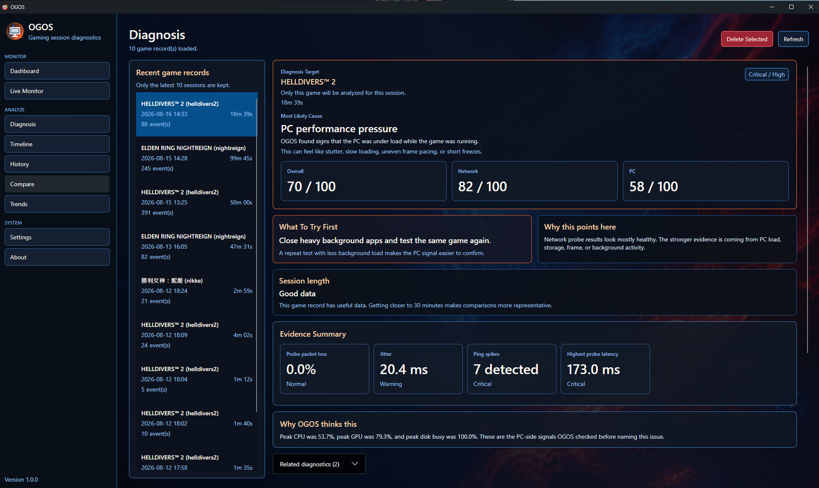Click the Probe packet loss 0.0% card
Image resolution: width=819 pixels, height=488 pixels.
pyautogui.click(x=324, y=369)
